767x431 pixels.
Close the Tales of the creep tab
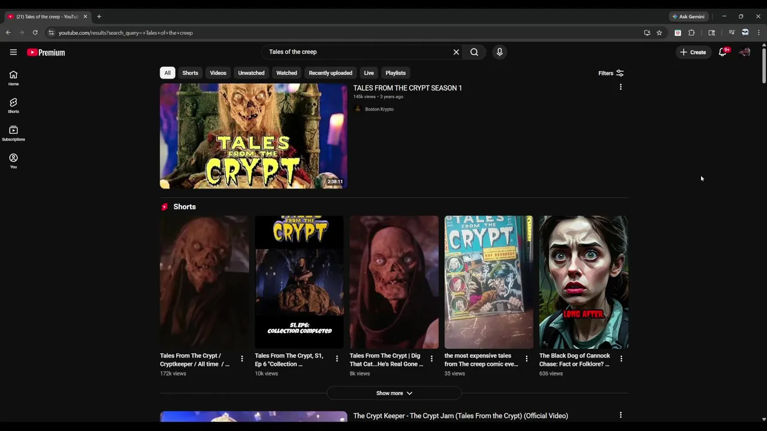pos(85,17)
